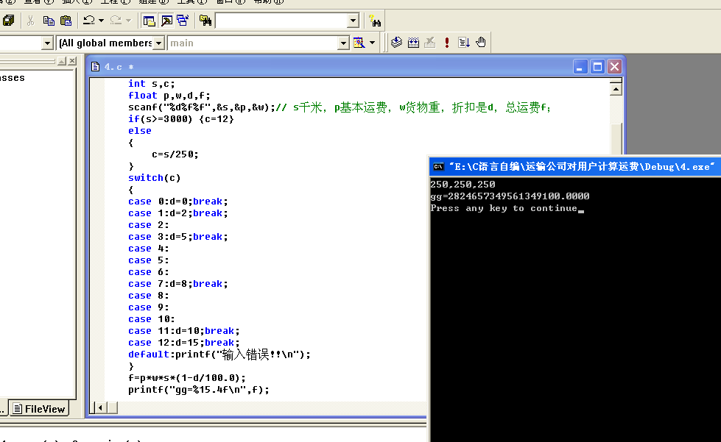Click the editor vertical scrollbar up arrow

tap(616, 89)
